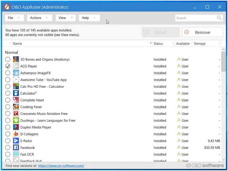This screenshot has height=171, width=228.
Task: Click the Ashampoo ImageFX app icon
Action: [x=16, y=73]
